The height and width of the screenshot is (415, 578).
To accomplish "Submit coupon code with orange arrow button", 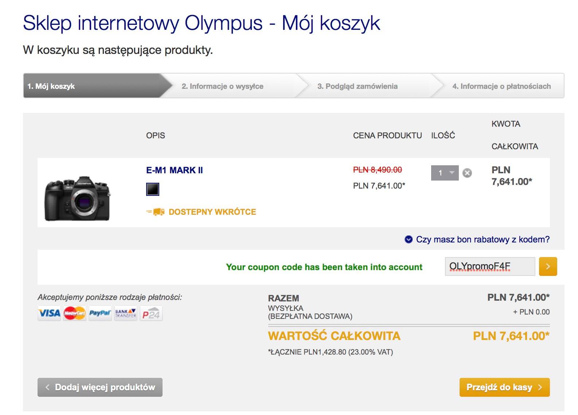I will 548,266.
